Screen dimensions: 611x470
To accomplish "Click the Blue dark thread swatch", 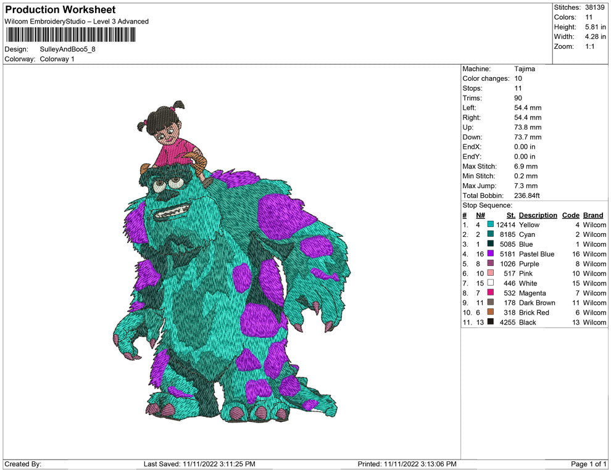I will click(x=491, y=244).
